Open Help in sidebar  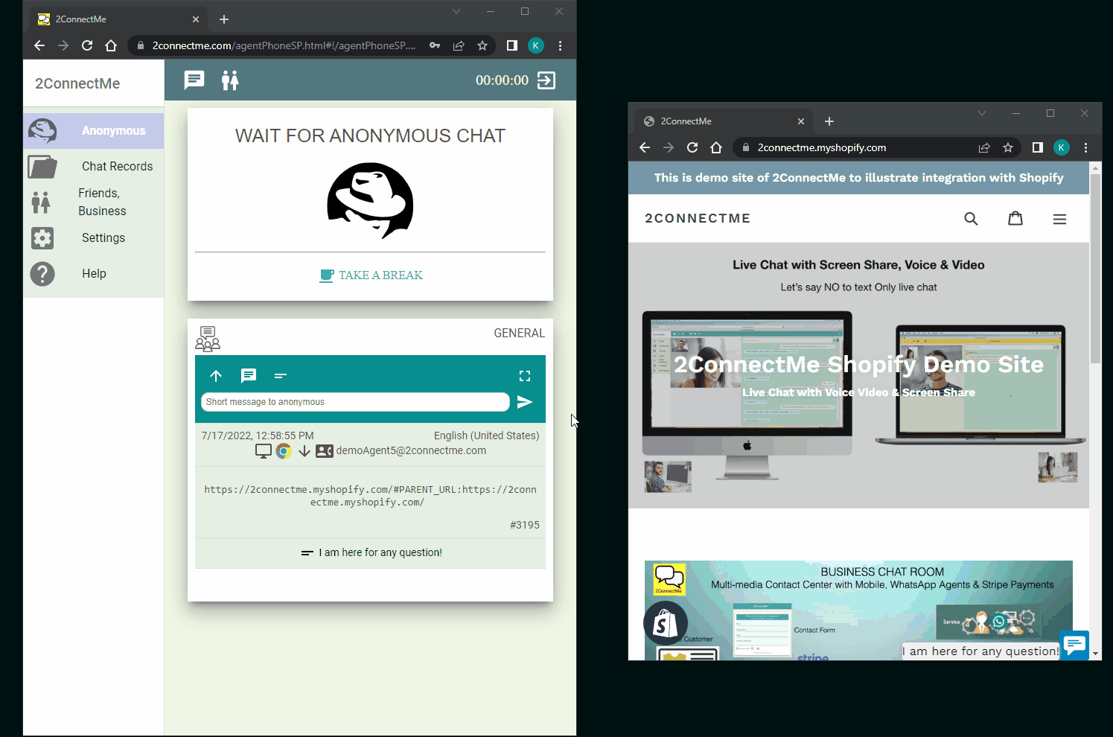(x=94, y=274)
